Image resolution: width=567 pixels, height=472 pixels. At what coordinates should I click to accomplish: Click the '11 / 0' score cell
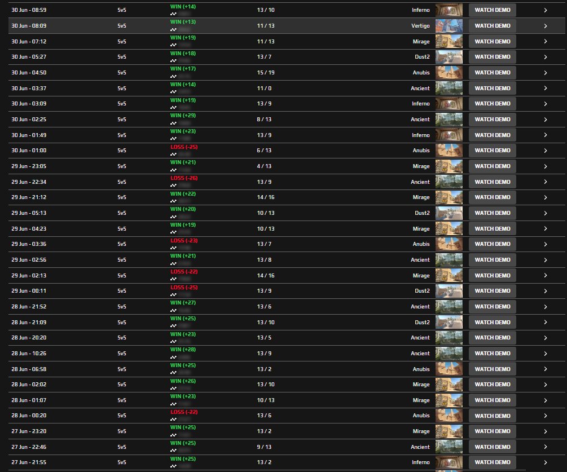pos(265,88)
